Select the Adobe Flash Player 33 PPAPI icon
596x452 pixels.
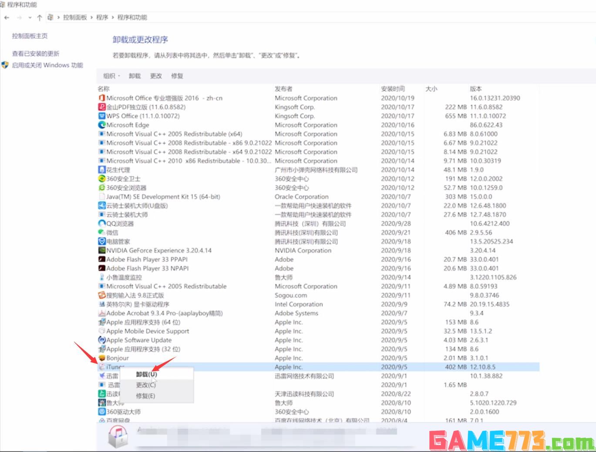pyautogui.click(x=102, y=259)
